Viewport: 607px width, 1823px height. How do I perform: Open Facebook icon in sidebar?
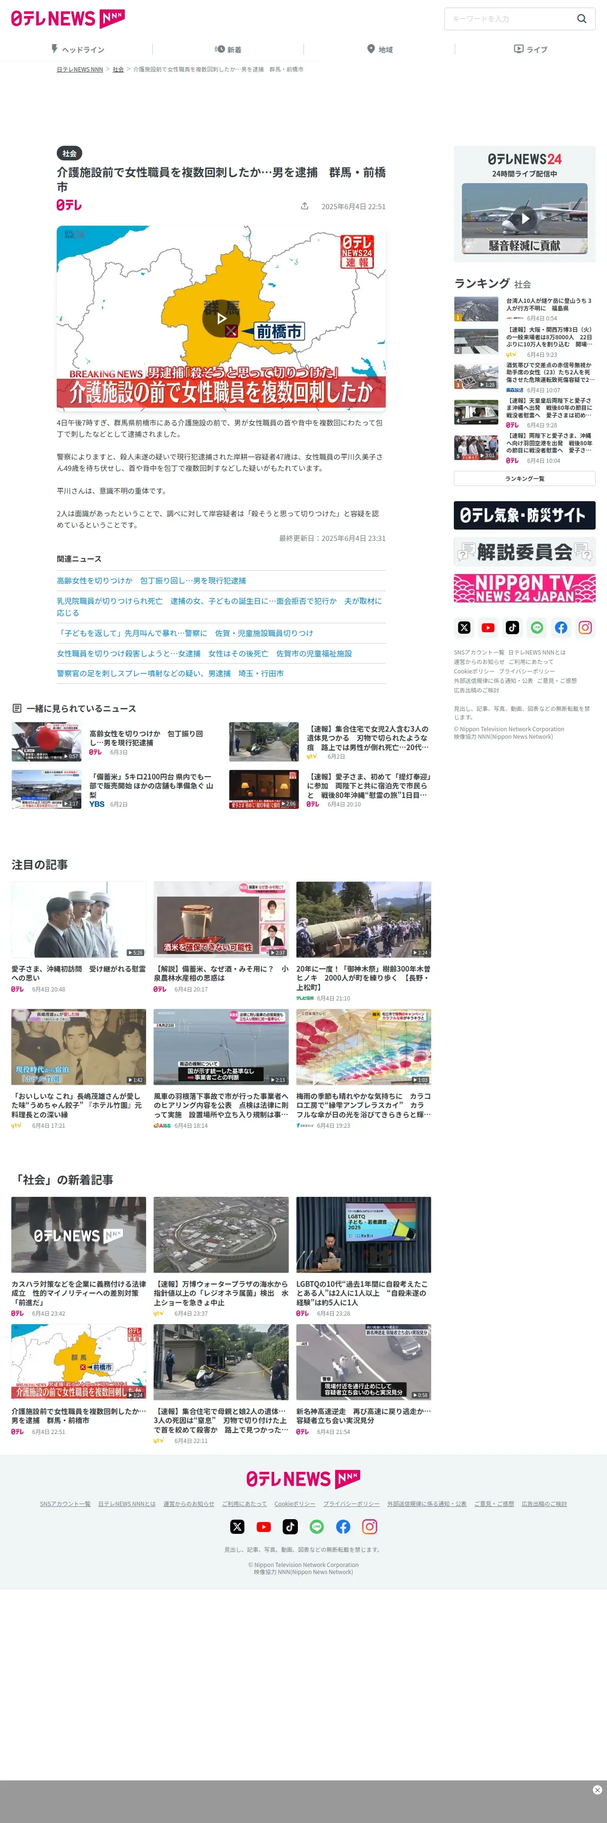click(561, 628)
